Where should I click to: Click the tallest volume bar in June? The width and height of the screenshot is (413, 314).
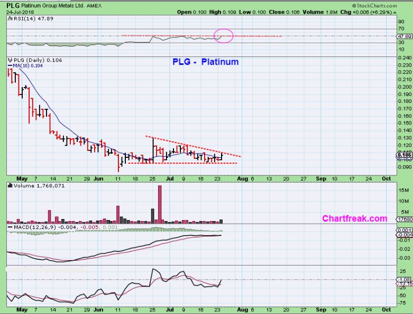click(160, 204)
